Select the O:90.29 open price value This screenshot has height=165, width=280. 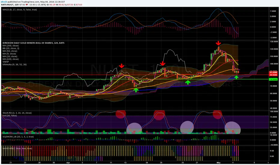tap(51, 4)
